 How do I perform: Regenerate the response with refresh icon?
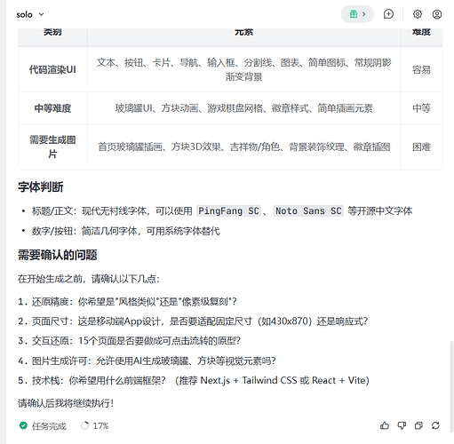click(x=435, y=425)
